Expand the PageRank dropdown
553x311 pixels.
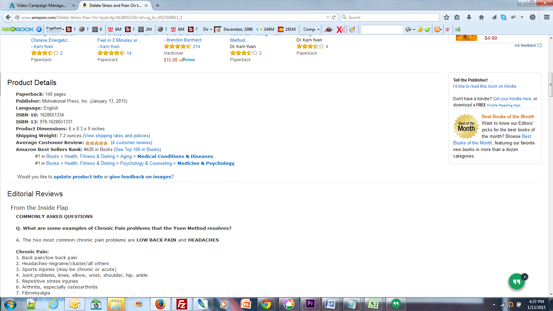(x=55, y=29)
